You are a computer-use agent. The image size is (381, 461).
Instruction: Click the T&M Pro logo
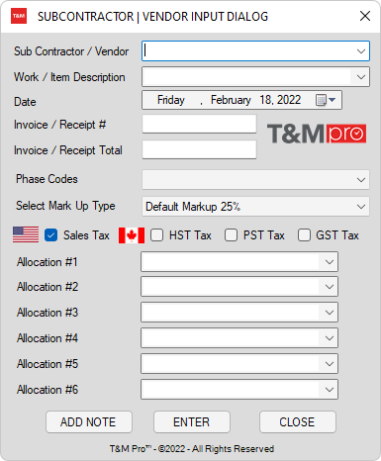pos(317,134)
